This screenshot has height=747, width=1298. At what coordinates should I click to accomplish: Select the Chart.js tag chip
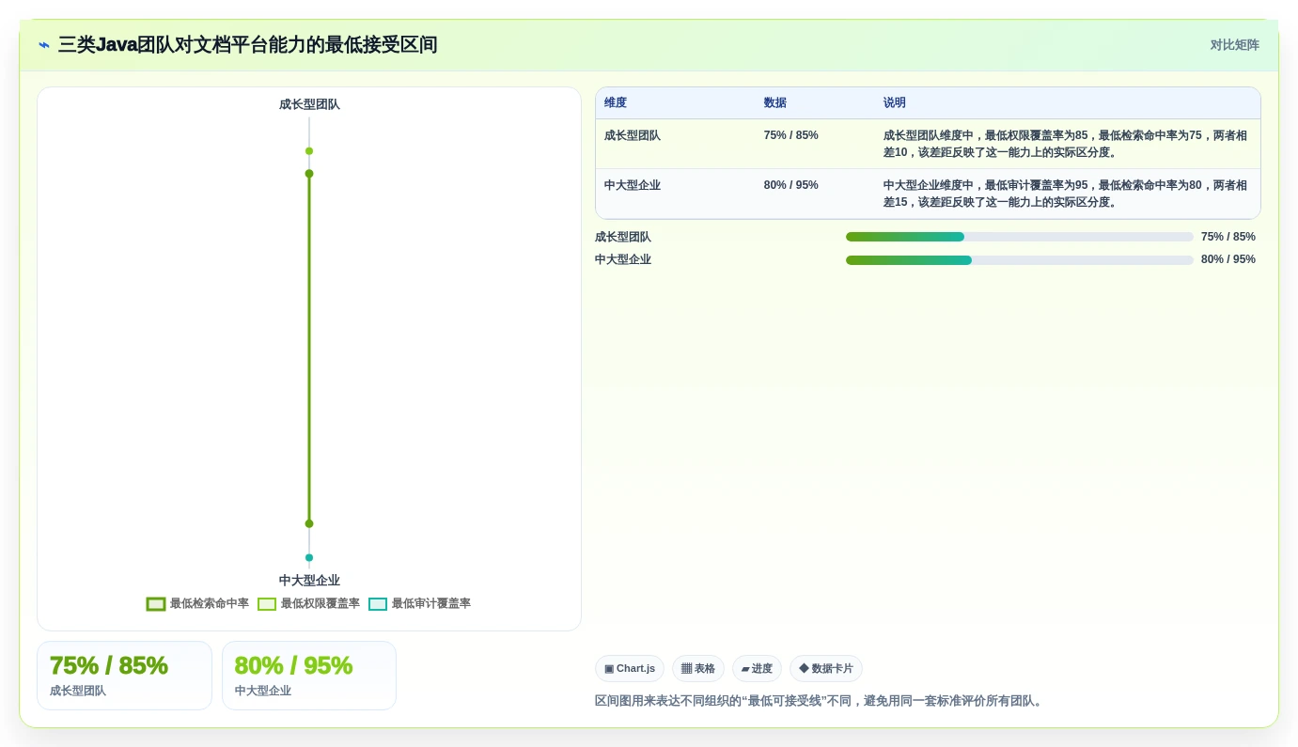click(x=630, y=669)
